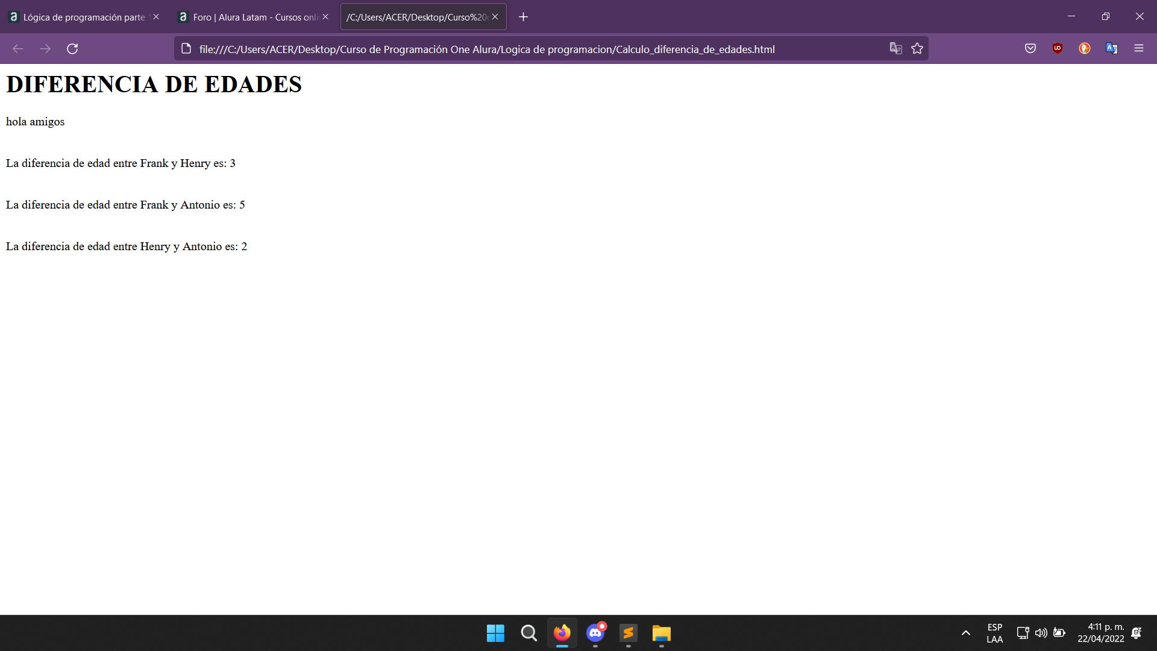
Task: Open the network status icon
Action: (x=1023, y=633)
